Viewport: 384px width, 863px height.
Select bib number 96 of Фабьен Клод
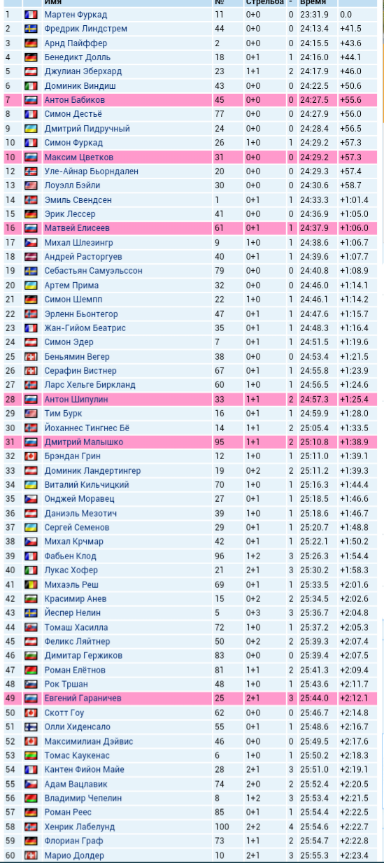point(220,555)
